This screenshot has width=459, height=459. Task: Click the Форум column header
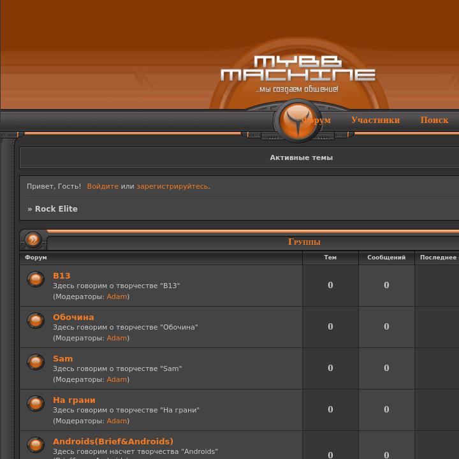[36, 258]
